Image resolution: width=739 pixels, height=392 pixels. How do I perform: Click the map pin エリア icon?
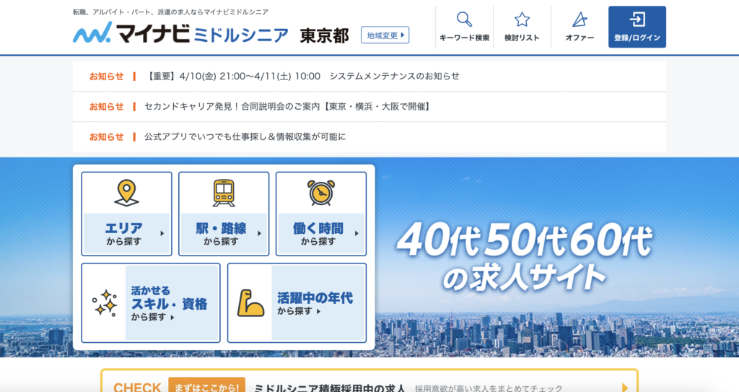point(126,193)
